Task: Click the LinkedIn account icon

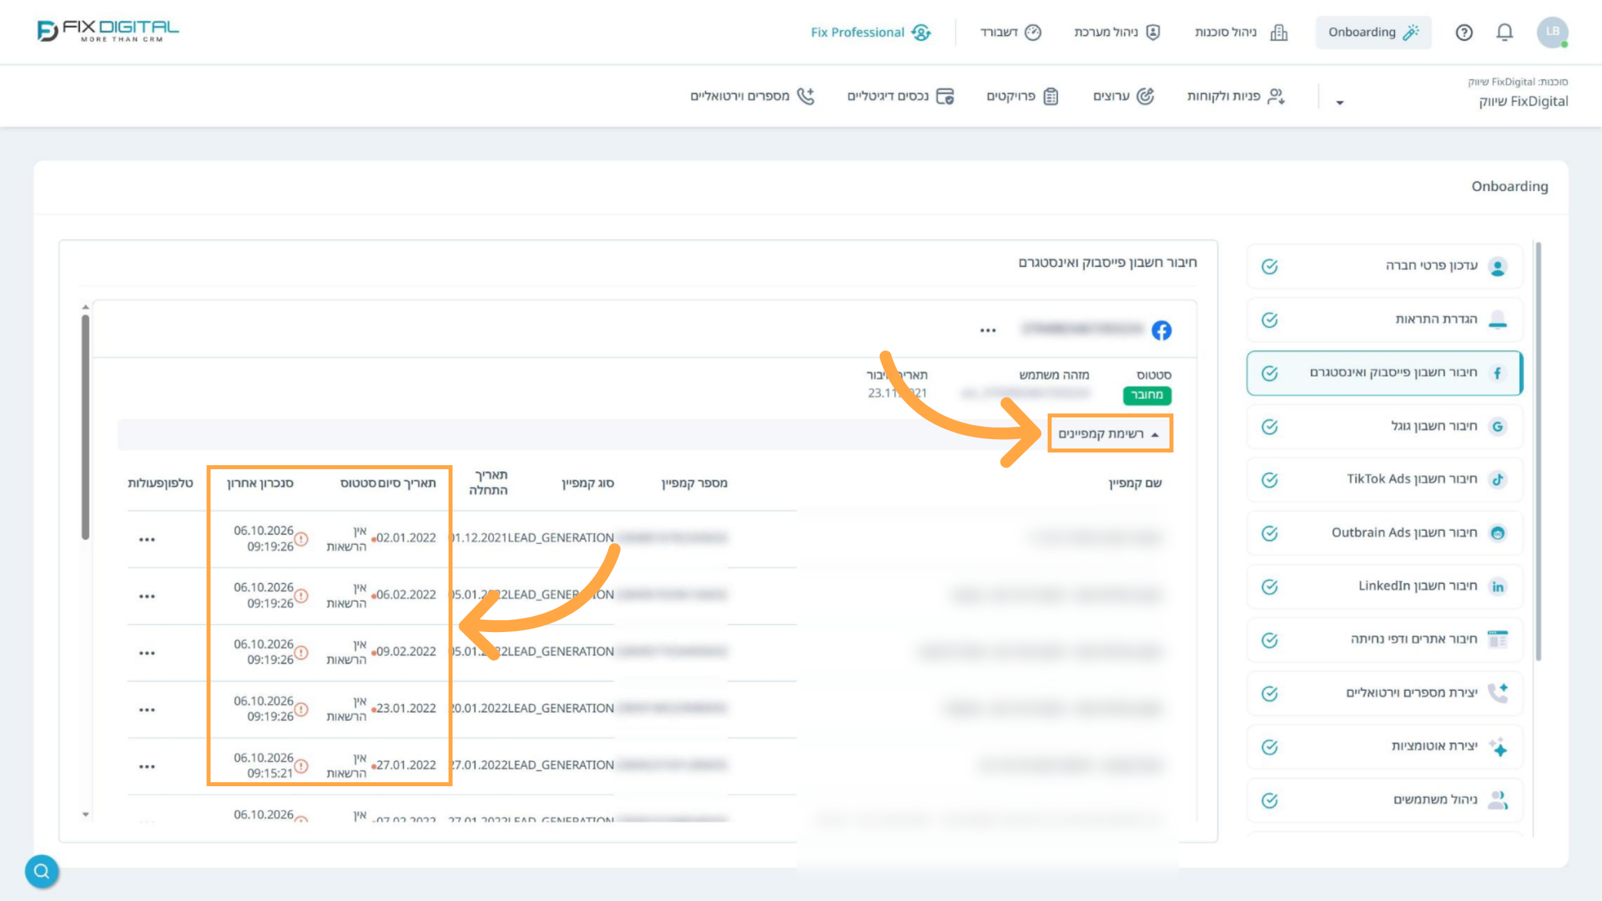Action: 1497,587
